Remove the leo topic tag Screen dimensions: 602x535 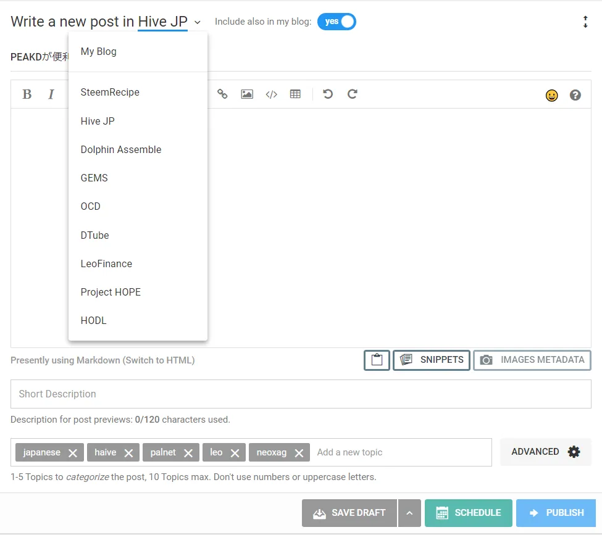click(235, 453)
